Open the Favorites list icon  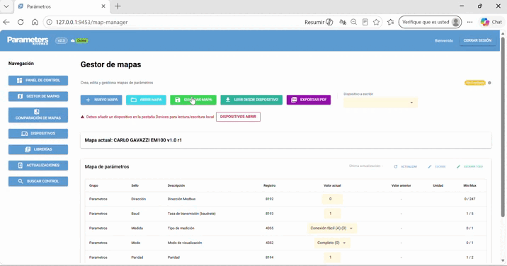(x=391, y=22)
